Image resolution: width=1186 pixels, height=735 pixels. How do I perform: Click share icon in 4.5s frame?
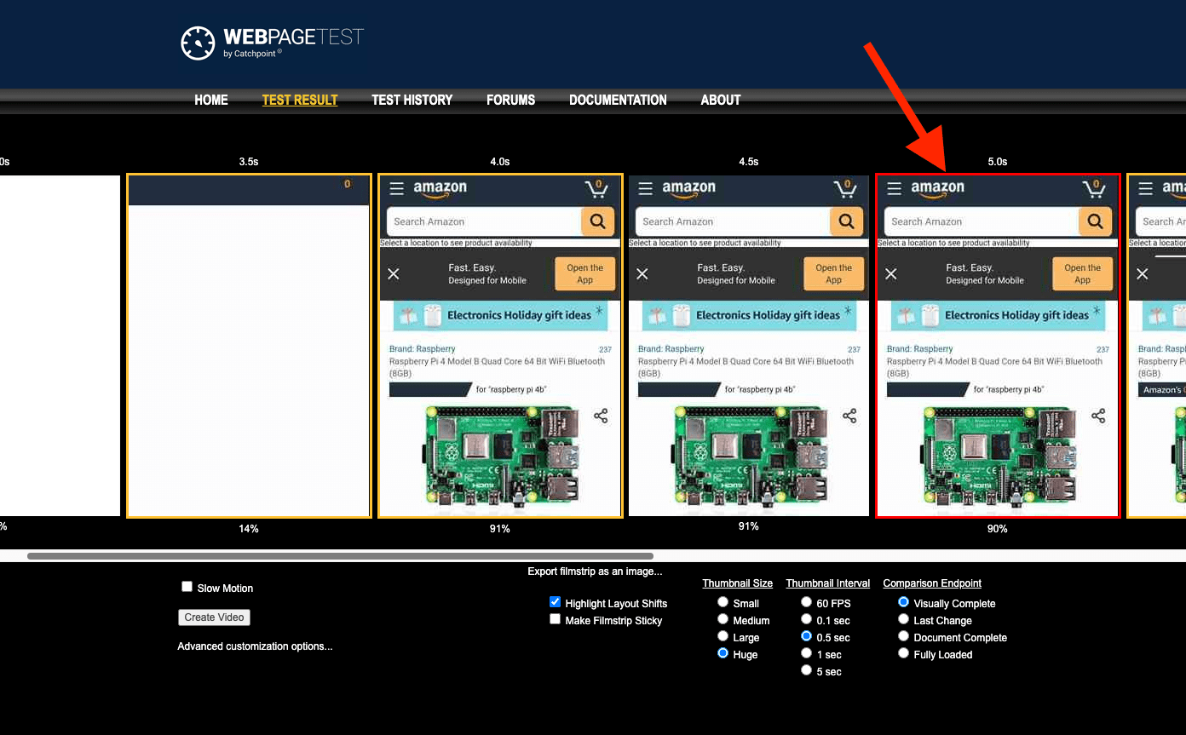pos(849,416)
